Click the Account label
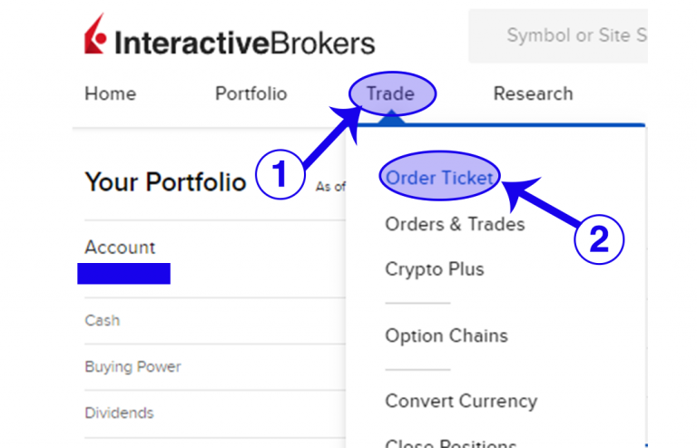The height and width of the screenshot is (448, 697). 120,248
